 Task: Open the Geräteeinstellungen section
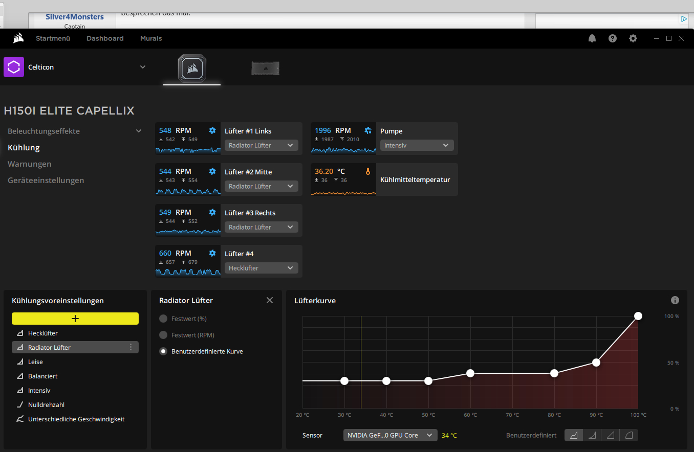pyautogui.click(x=46, y=180)
